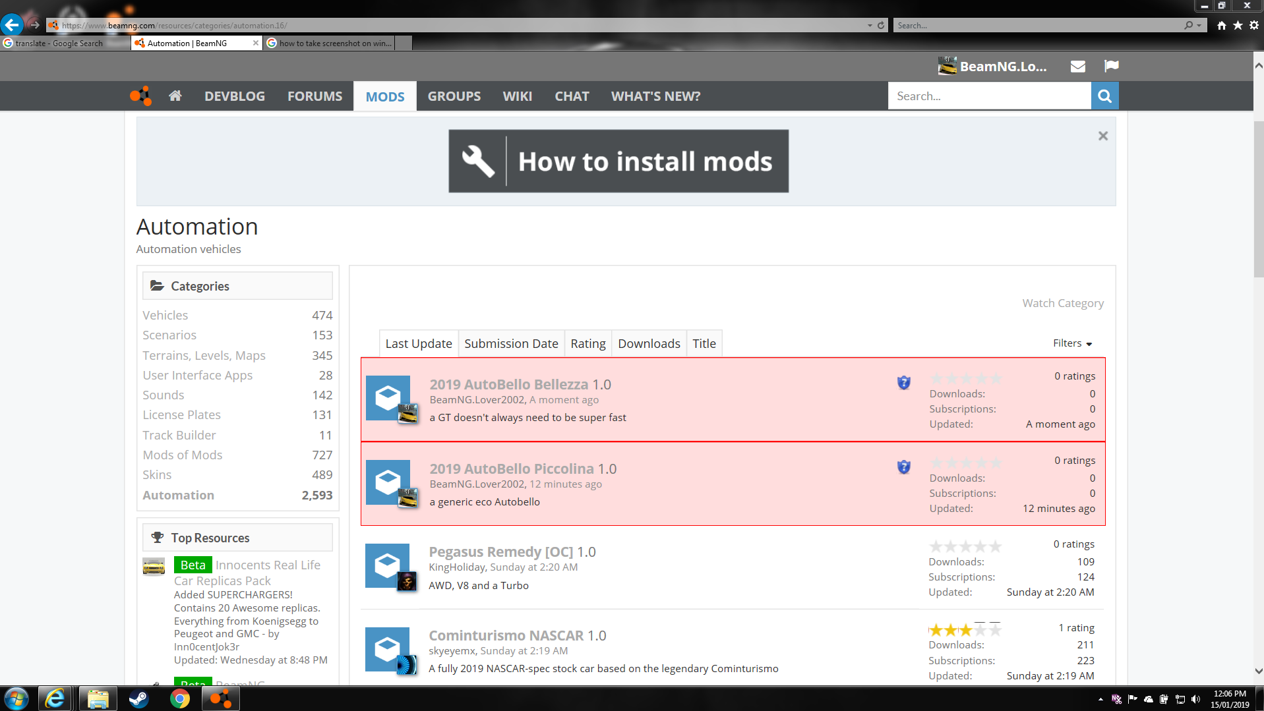Image resolution: width=1264 pixels, height=711 pixels.
Task: Click Pegasus Remedy resource icon
Action: pyautogui.click(x=388, y=565)
